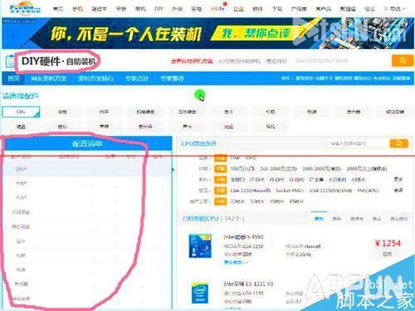The image size is (415, 311).
Task: Open the 导航 dropdown at top right
Action: [x=394, y=9]
